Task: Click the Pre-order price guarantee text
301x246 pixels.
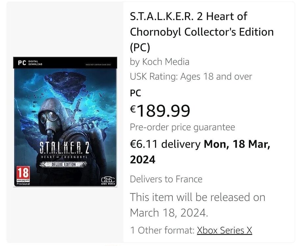Action: click(182, 127)
